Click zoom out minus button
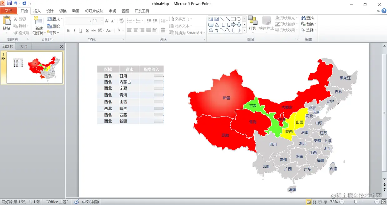The width and height of the screenshot is (387, 205). 342,202
